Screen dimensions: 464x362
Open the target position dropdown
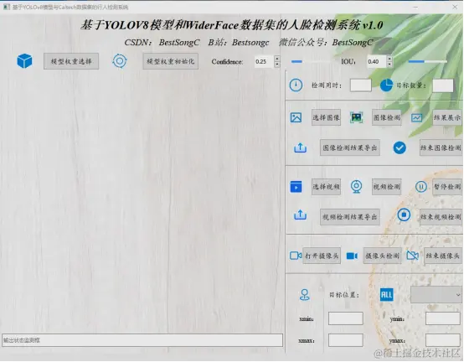(x=436, y=295)
